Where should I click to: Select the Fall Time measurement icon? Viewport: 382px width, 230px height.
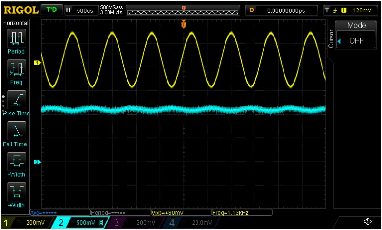tap(16, 131)
